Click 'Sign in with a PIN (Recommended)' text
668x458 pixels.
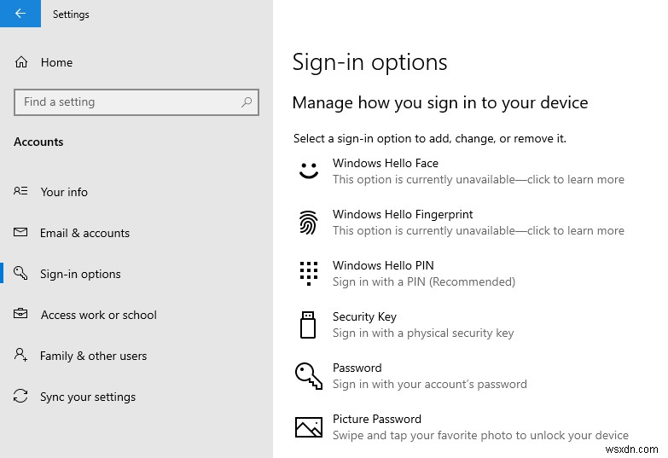[424, 281]
